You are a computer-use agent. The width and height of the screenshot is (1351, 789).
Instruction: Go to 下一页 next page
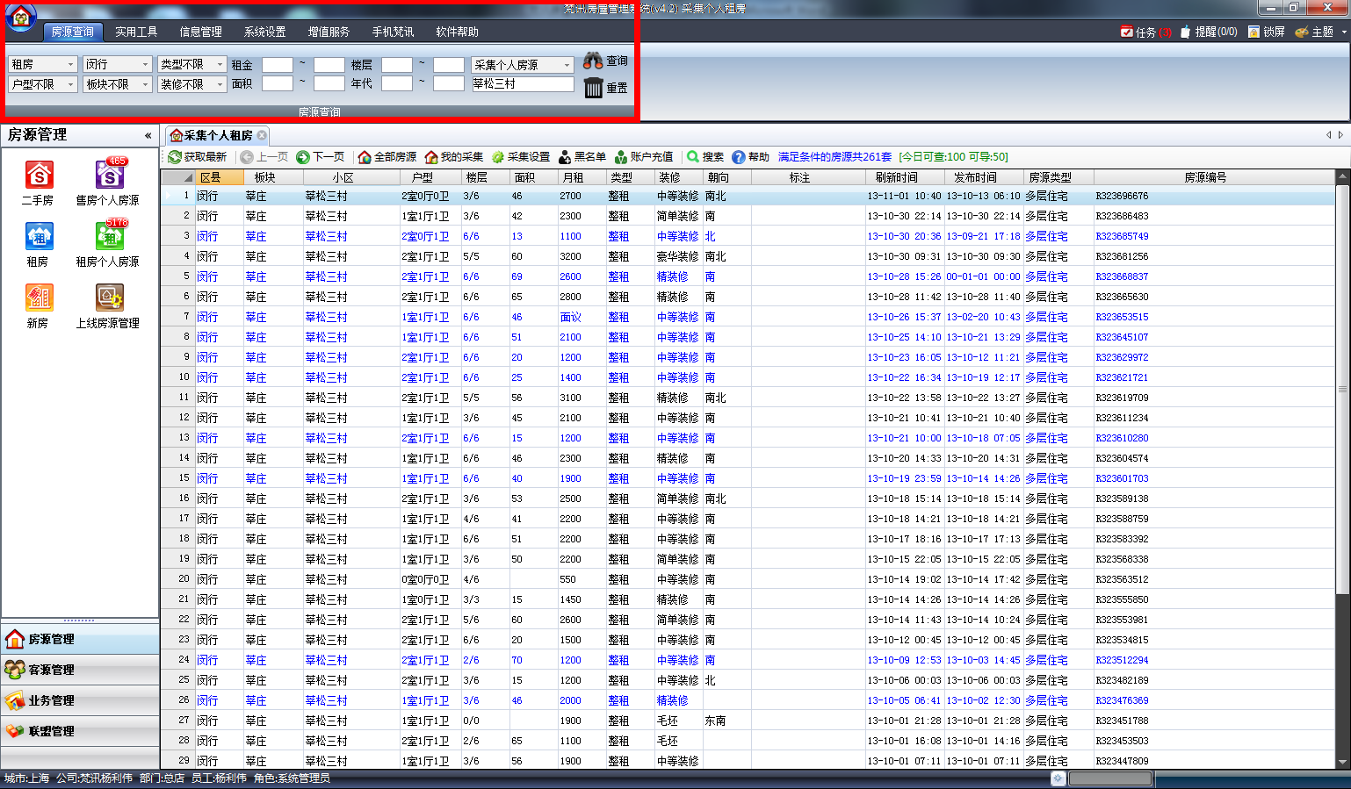point(321,157)
